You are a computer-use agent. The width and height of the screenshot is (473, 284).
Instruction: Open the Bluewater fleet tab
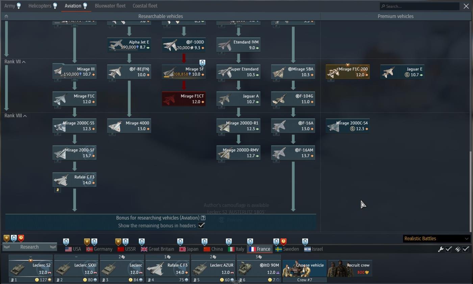click(110, 6)
